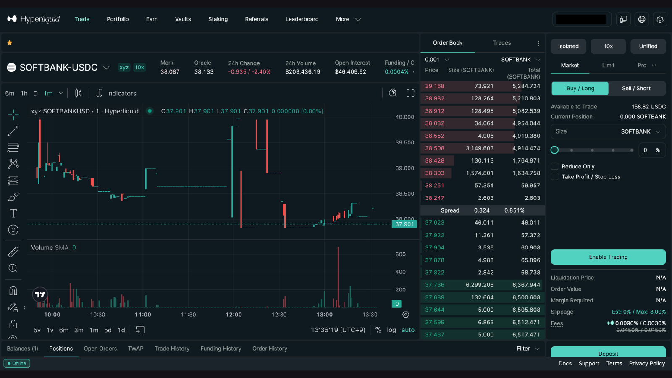Select the Fibonacci retracement tool

pyautogui.click(x=13, y=147)
